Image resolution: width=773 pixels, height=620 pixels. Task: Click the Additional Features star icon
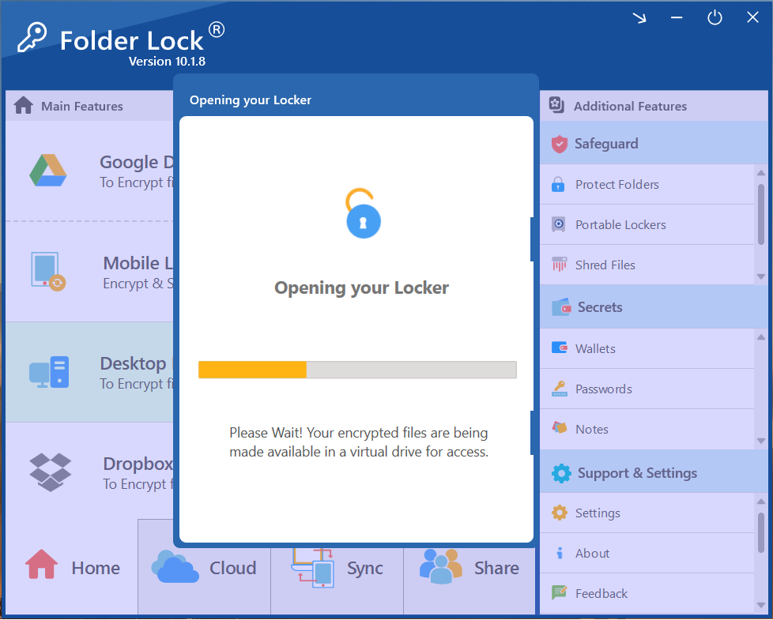[x=556, y=105]
